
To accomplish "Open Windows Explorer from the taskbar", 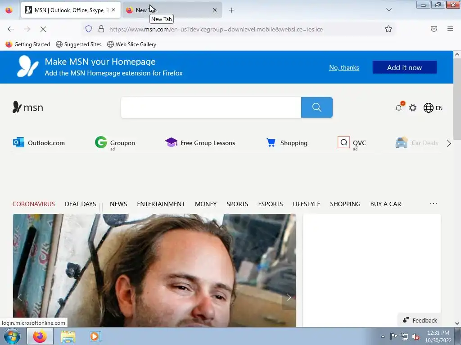I will 68,336.
